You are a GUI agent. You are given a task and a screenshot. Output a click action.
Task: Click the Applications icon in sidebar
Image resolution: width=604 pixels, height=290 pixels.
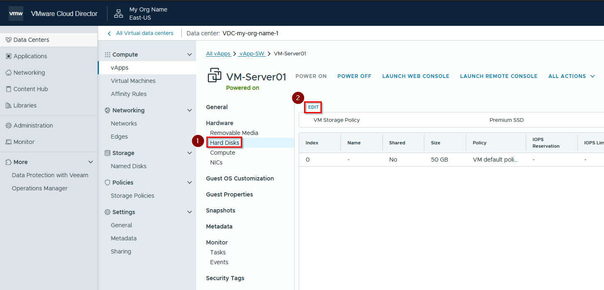click(x=9, y=56)
